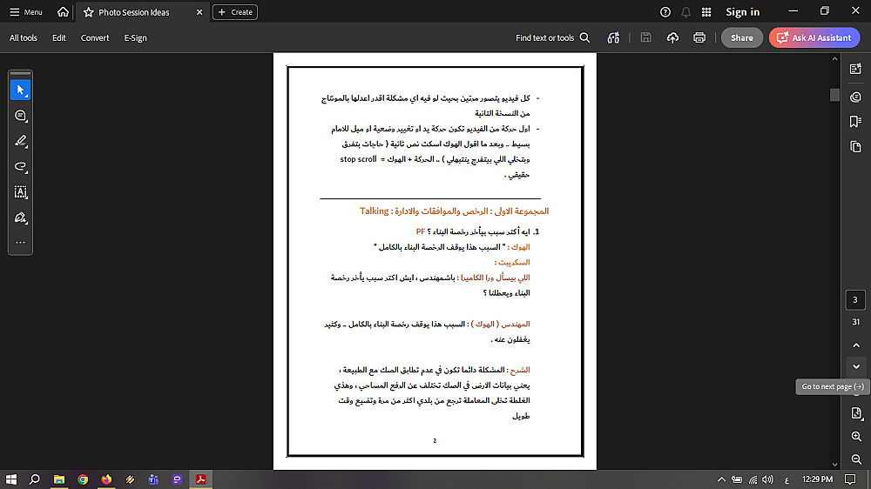Open the comments panel on right rail
The width and height of the screenshot is (871, 489).
(x=855, y=97)
